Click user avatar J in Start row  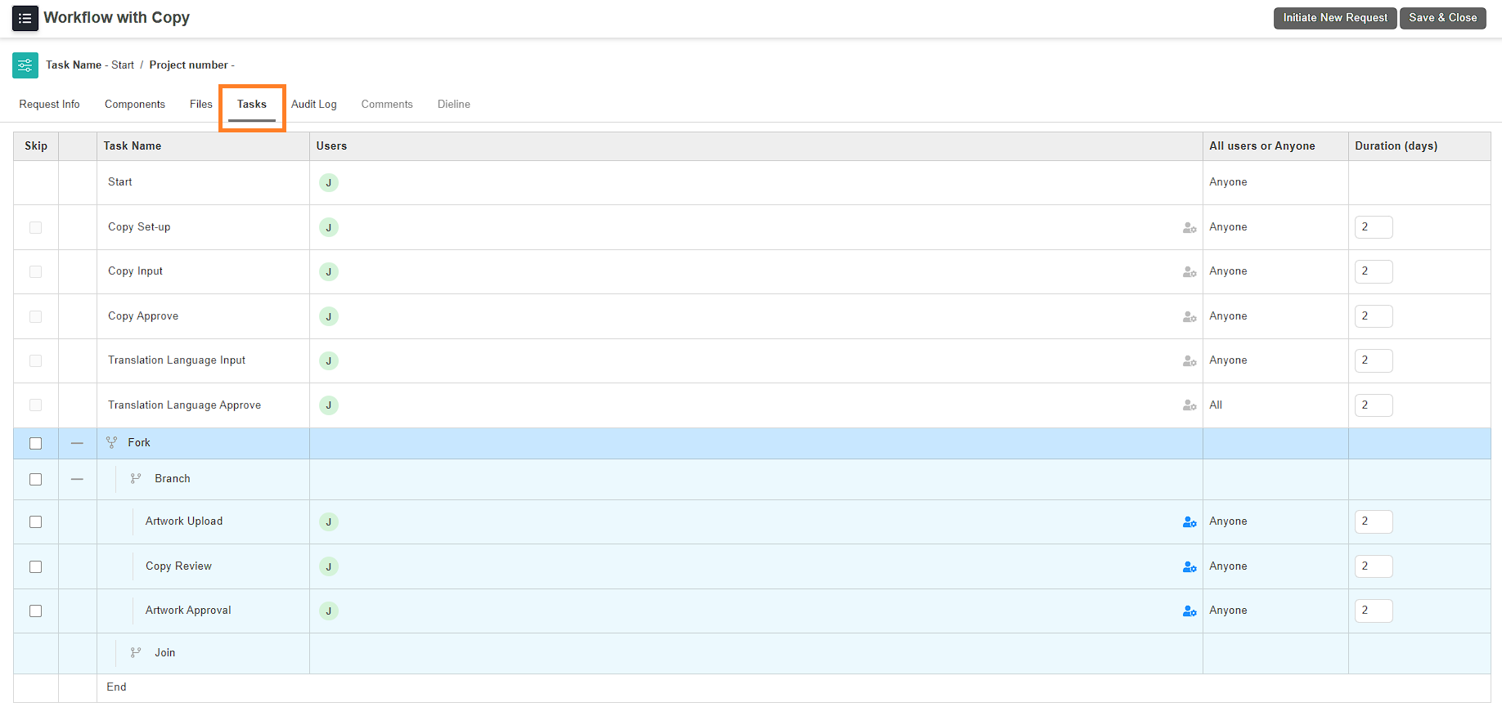pyautogui.click(x=329, y=183)
